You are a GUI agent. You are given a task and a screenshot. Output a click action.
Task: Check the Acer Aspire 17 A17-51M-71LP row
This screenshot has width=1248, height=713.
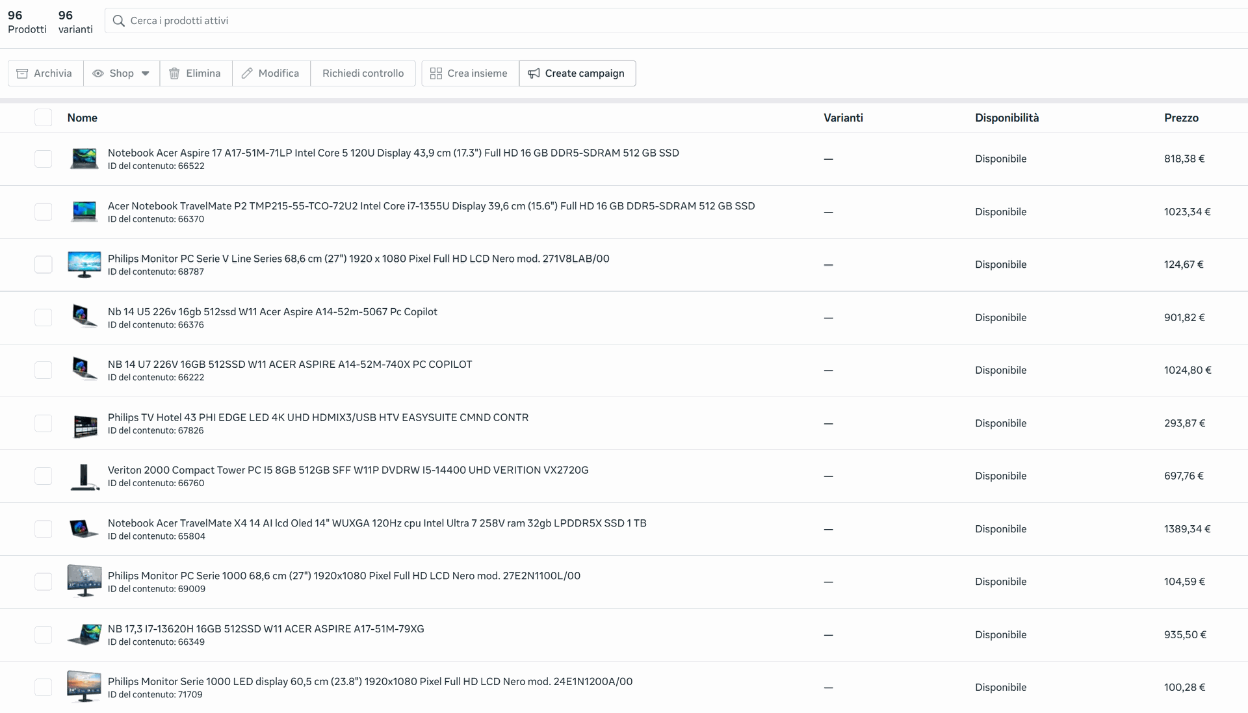coord(43,159)
